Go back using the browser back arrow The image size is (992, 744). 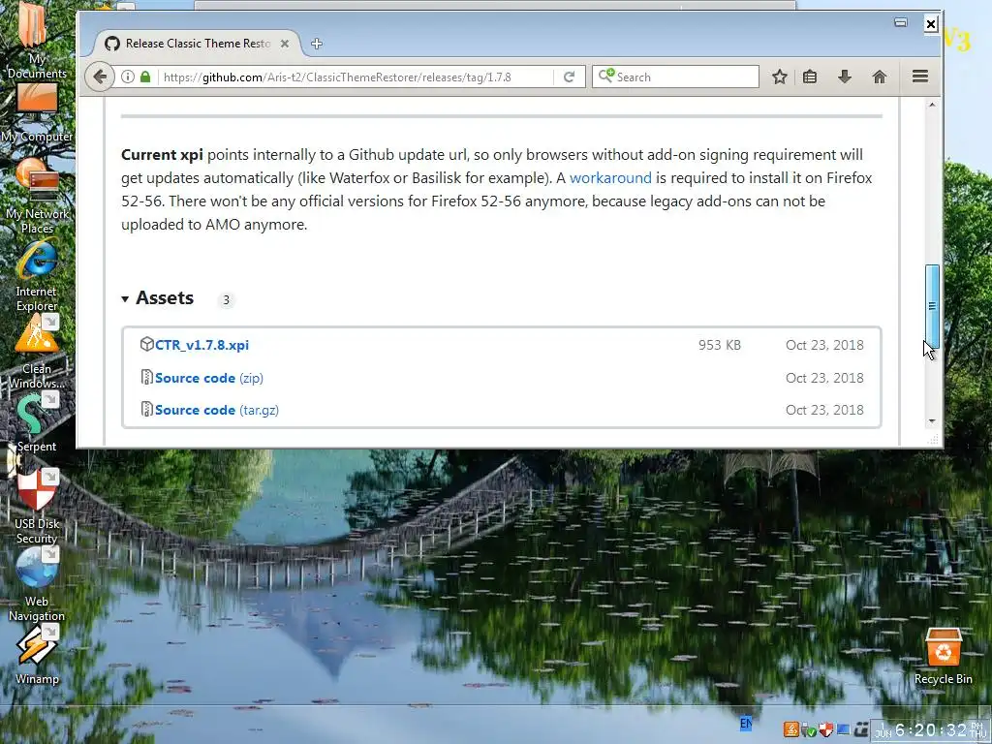pos(100,77)
